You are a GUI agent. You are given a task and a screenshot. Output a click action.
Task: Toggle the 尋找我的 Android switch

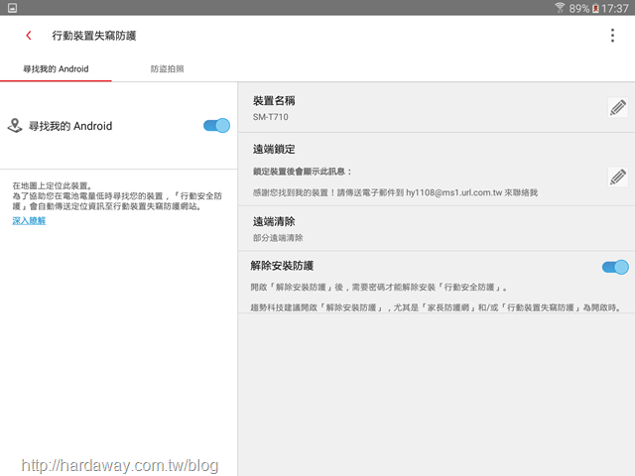[x=216, y=126]
